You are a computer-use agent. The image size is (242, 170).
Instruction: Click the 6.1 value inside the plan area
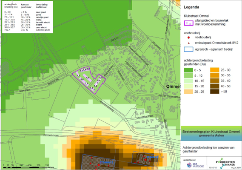78,75
